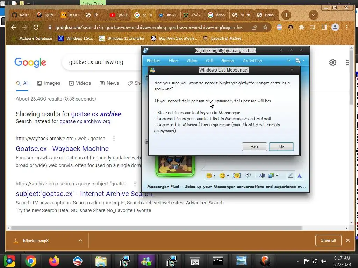Click the Google logo
Viewport: 358px width, 268px height.
(30, 62)
